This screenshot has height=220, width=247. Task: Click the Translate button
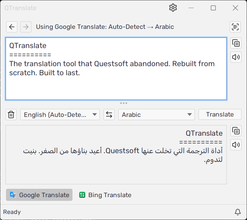pos(220,114)
